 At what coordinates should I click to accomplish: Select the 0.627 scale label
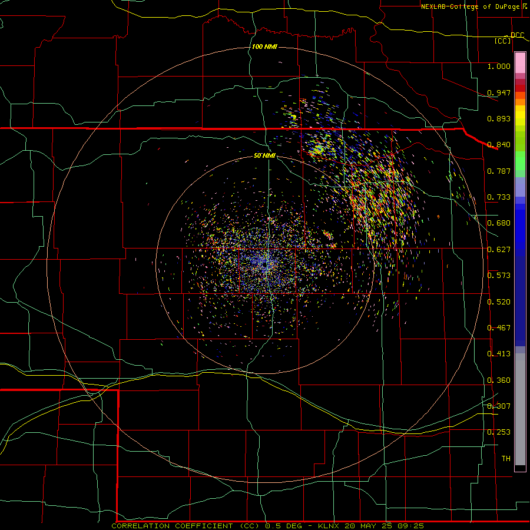(x=499, y=250)
